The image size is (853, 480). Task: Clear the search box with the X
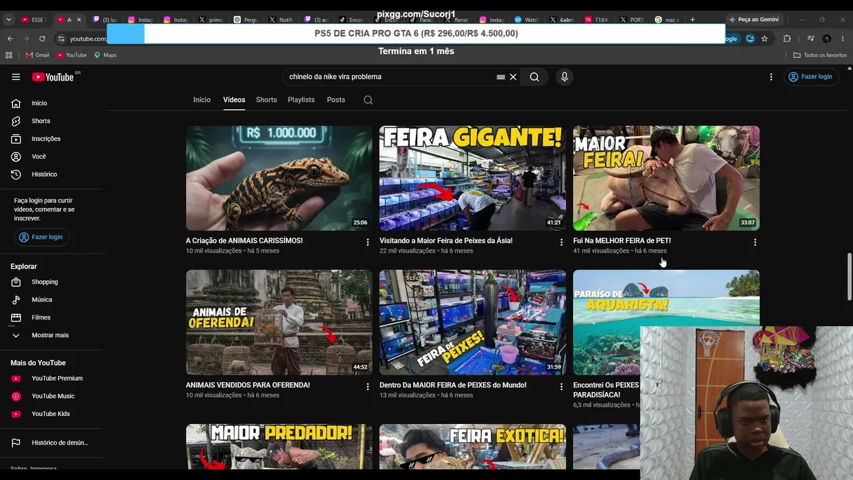(x=513, y=77)
